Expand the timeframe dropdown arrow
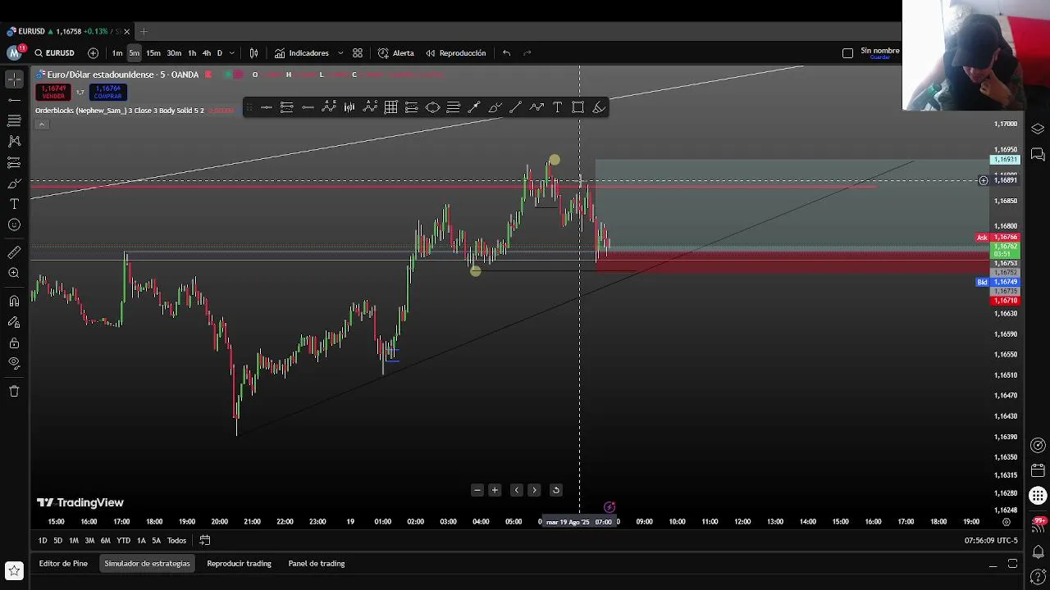Image resolution: width=1050 pixels, height=590 pixels. click(x=232, y=53)
